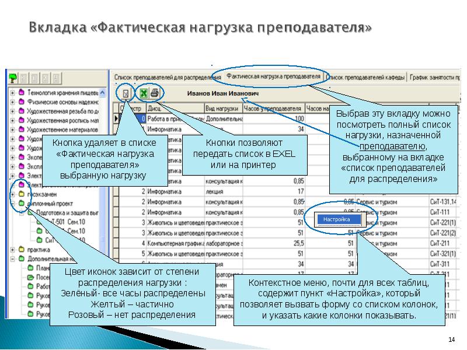Expand Художественная резьба tree node

pos(13,111)
